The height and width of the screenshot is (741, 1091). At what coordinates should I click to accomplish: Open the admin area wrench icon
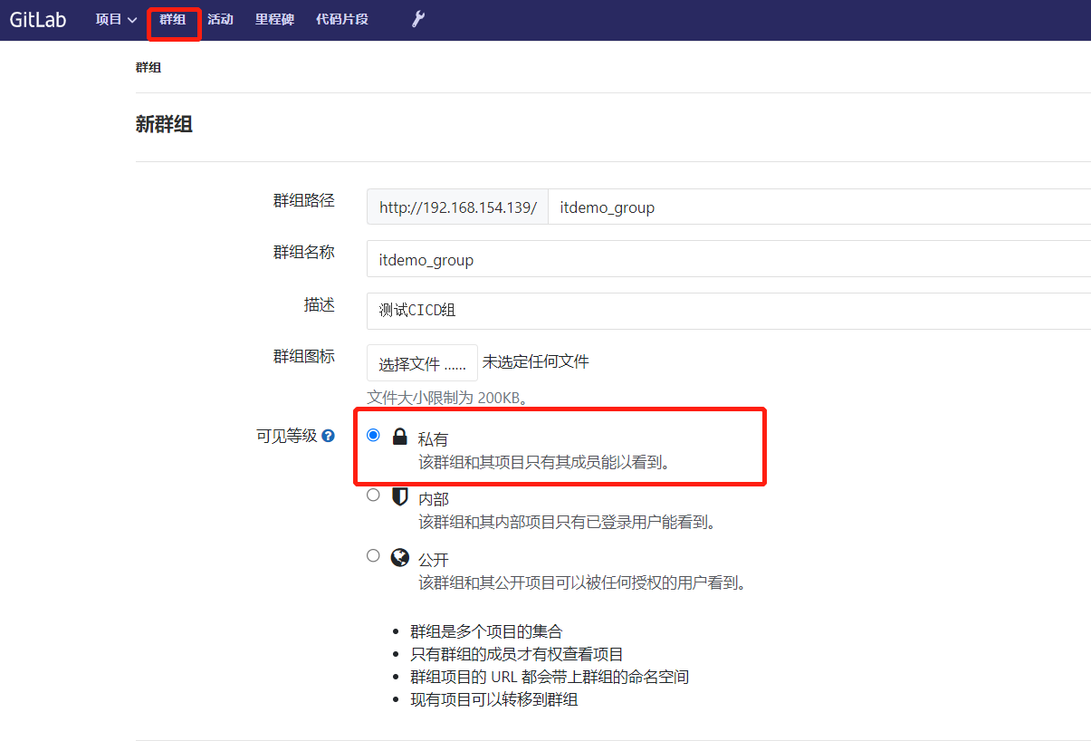click(x=418, y=19)
